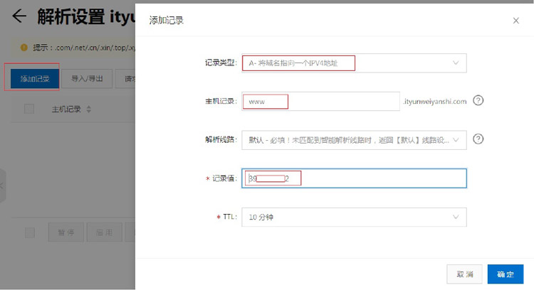Cancel with the 取消 button
534x290 pixels.
[x=464, y=274]
